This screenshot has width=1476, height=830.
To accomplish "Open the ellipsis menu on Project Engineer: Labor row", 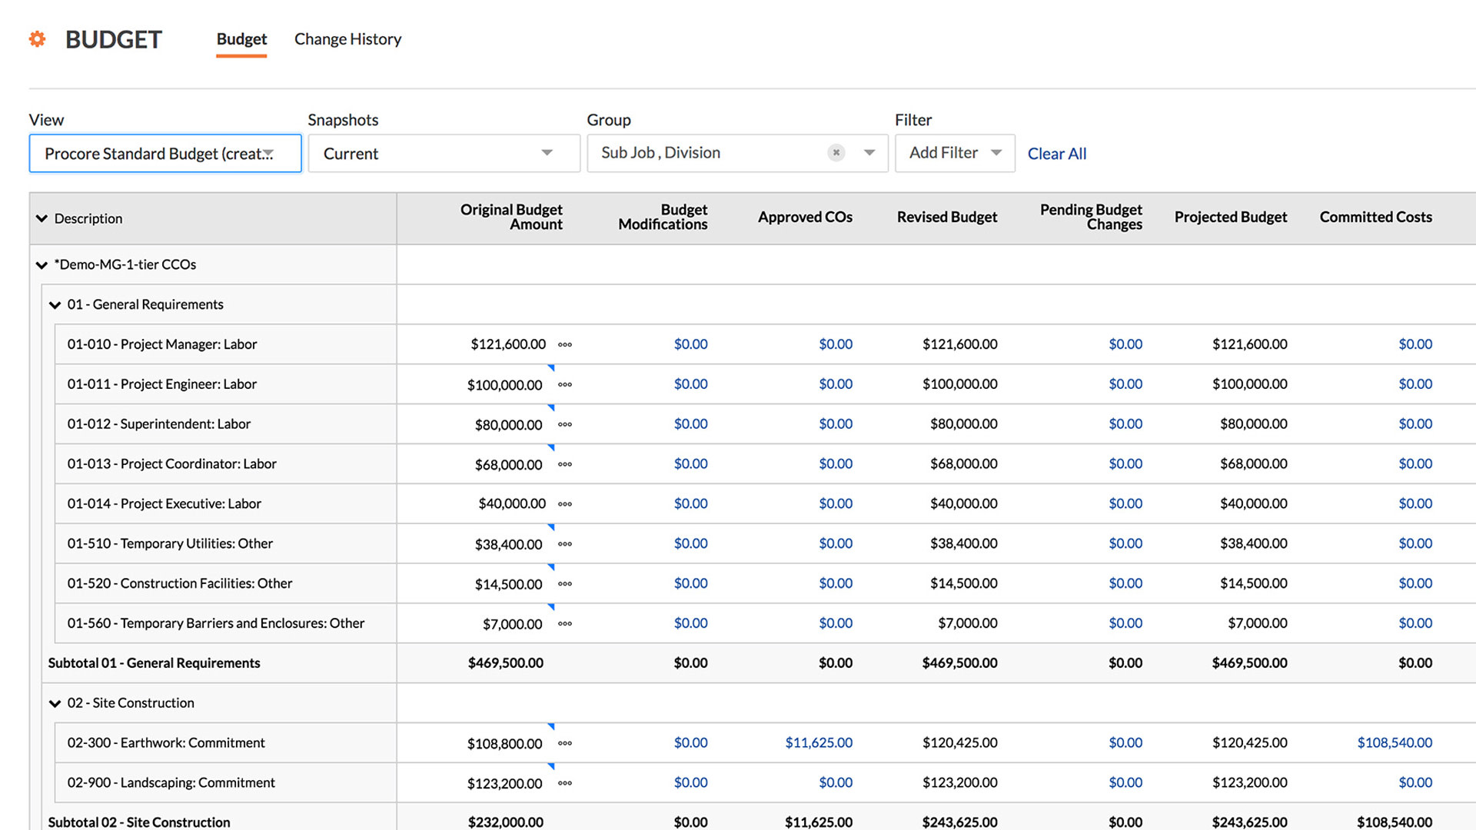I will (565, 385).
